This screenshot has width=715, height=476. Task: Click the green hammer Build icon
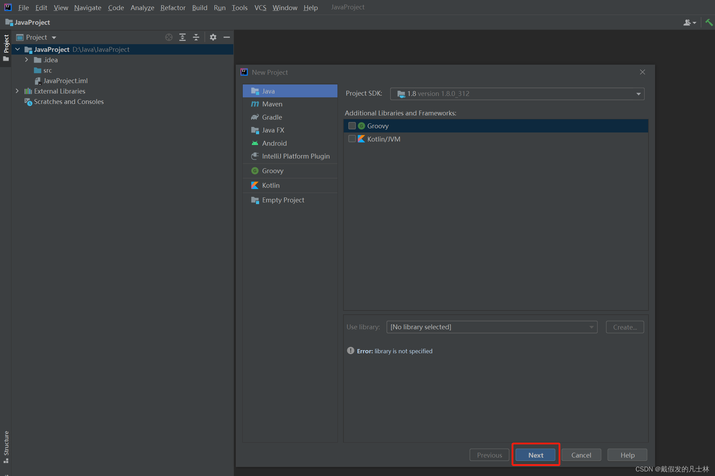tap(709, 22)
